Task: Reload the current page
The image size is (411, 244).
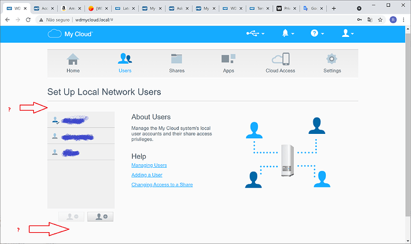Action: (x=28, y=20)
